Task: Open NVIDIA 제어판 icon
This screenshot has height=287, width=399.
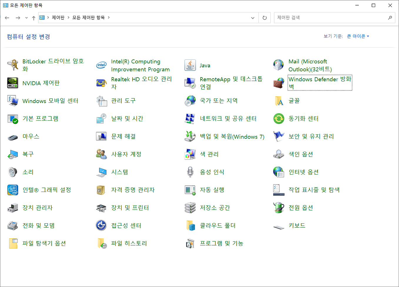Action: point(13,83)
